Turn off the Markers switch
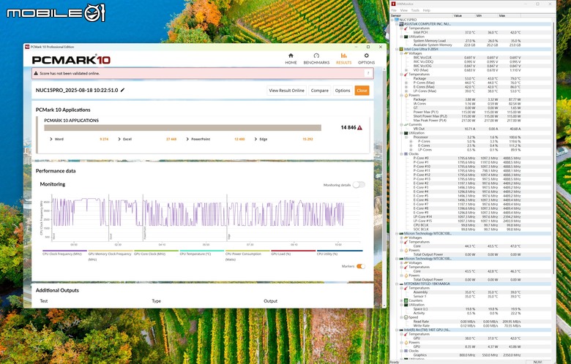 pos(360,266)
